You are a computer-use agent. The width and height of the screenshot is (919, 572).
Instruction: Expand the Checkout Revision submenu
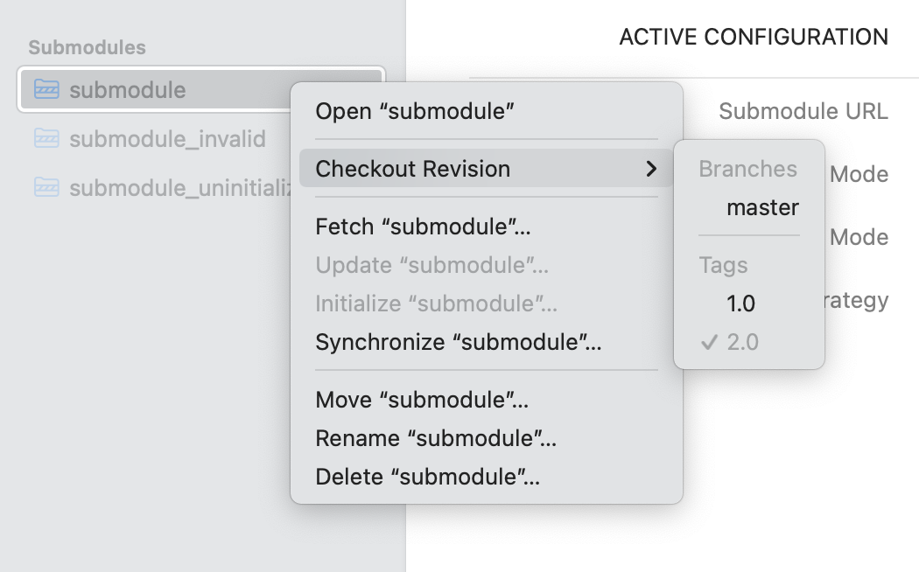(x=413, y=169)
